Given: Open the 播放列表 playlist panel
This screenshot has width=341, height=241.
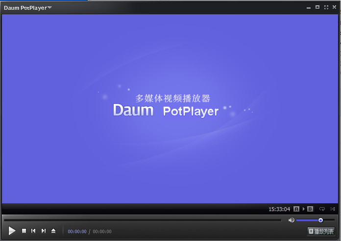Looking at the screenshot, I should [321, 231].
